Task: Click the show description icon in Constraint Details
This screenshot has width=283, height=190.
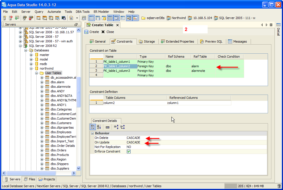Action: pos(108,127)
